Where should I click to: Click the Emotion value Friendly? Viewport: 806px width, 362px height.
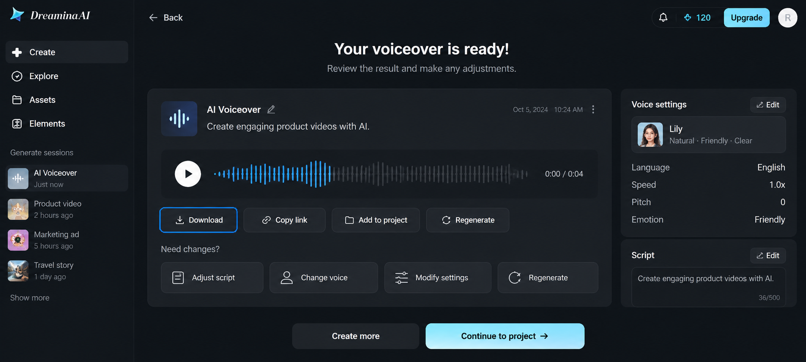coord(770,220)
